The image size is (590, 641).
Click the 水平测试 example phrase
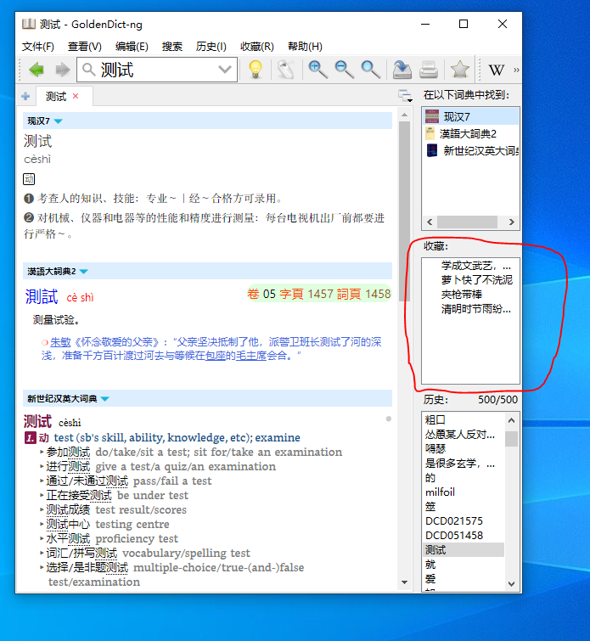tap(68, 539)
